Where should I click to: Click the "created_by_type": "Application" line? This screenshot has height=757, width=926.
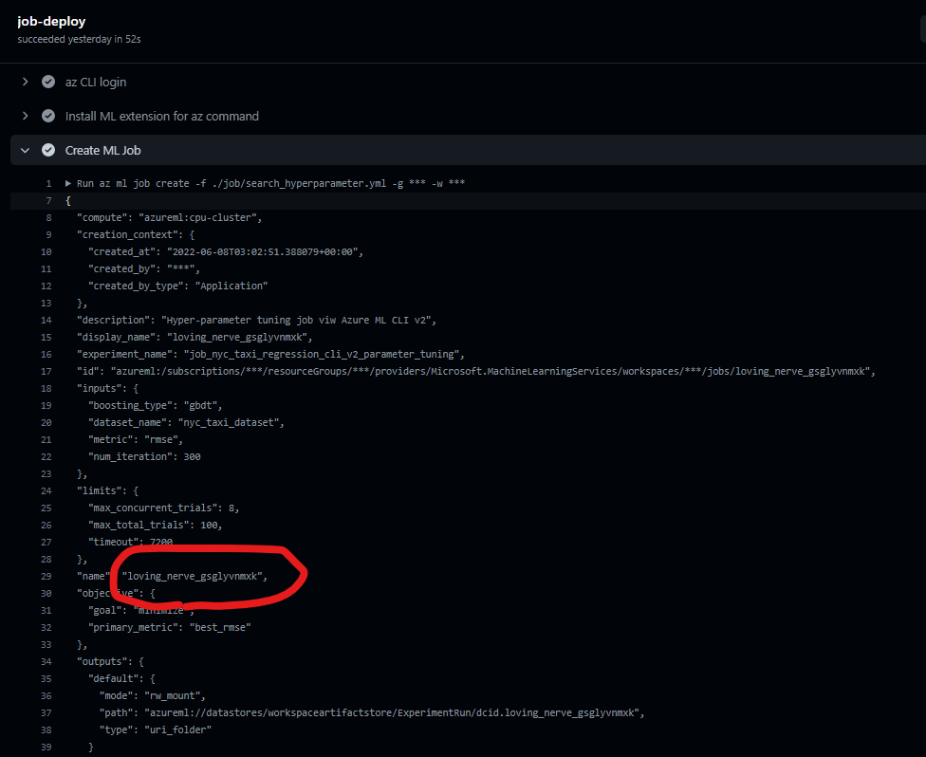[177, 286]
